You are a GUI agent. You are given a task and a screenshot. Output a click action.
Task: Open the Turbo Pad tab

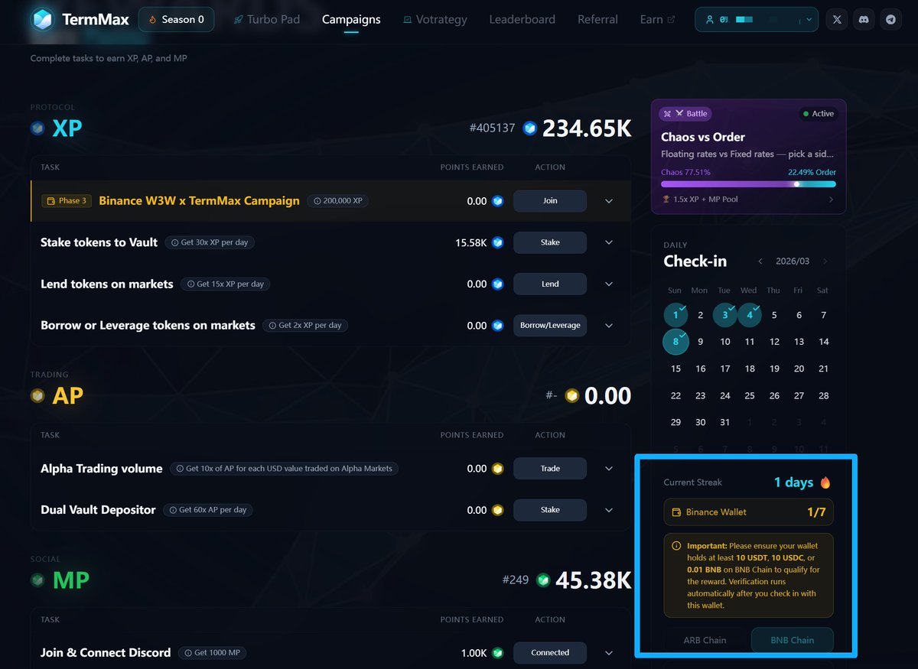[x=267, y=20]
